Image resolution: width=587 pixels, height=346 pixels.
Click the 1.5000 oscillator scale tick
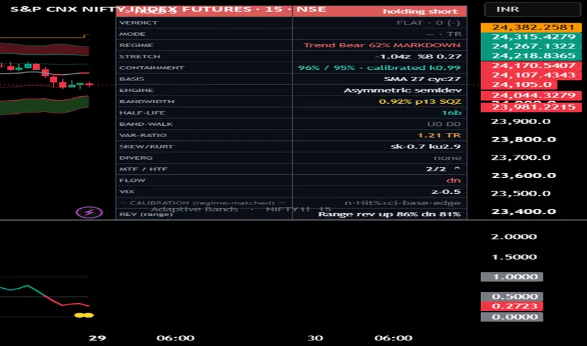tap(514, 257)
